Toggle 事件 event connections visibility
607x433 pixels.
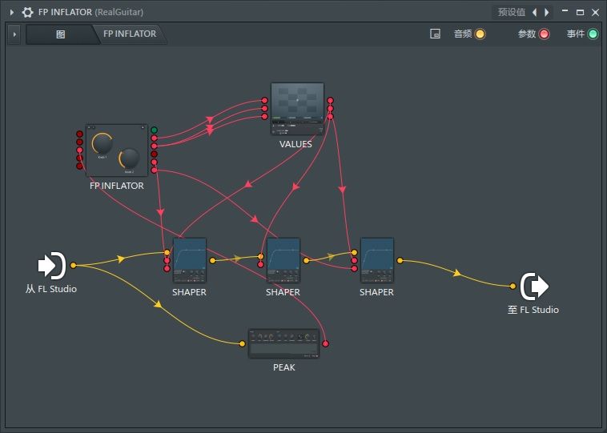click(x=593, y=34)
